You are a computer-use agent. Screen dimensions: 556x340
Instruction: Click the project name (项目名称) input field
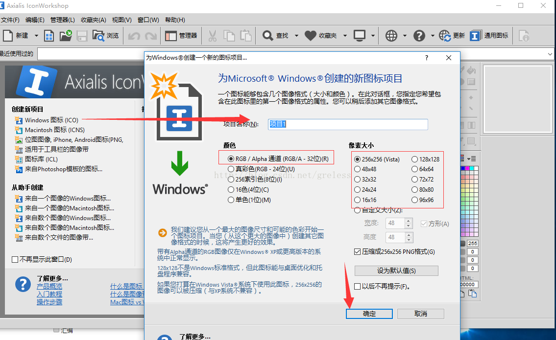tap(348, 124)
